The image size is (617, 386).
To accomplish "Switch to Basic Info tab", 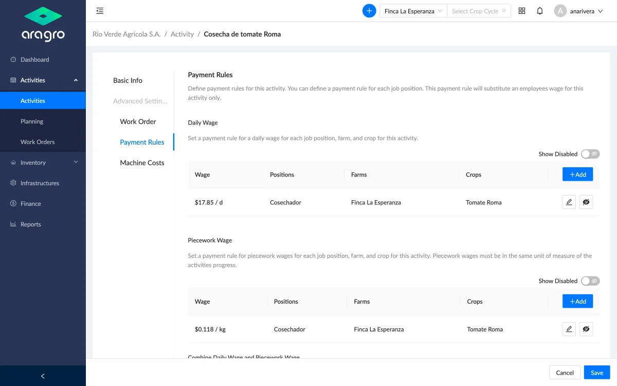I will [128, 80].
